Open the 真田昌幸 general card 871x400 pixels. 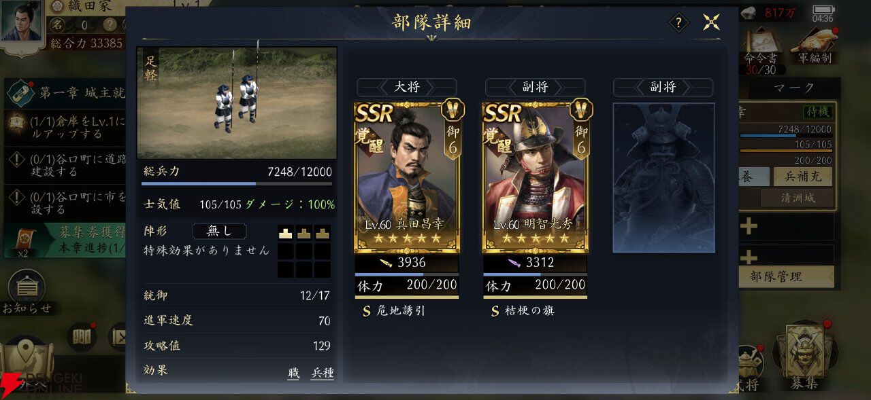[x=407, y=177]
